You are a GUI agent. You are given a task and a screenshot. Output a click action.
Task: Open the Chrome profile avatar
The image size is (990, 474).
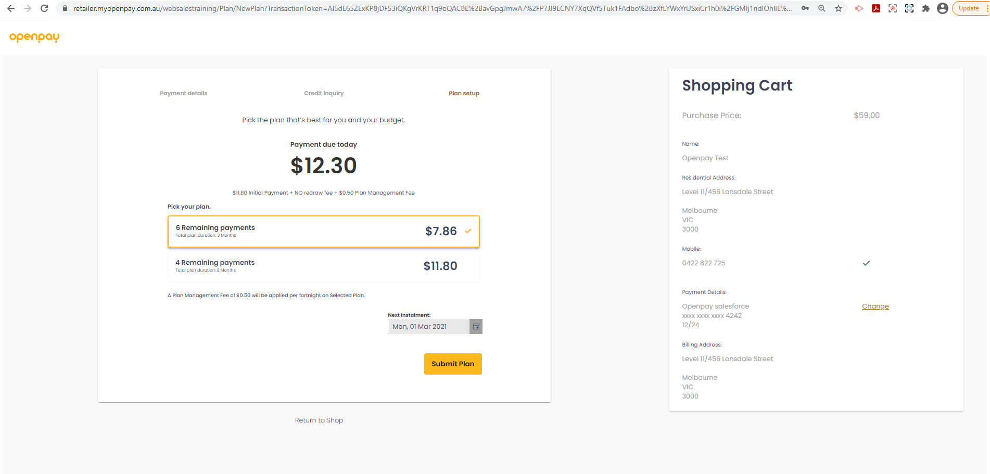coord(942,8)
